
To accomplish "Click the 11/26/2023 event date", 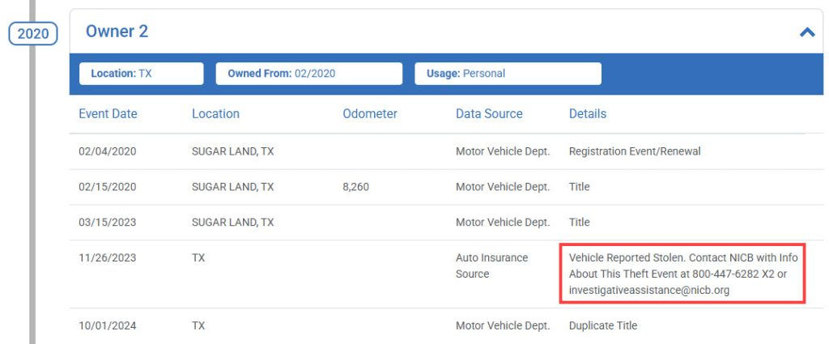I will click(108, 258).
